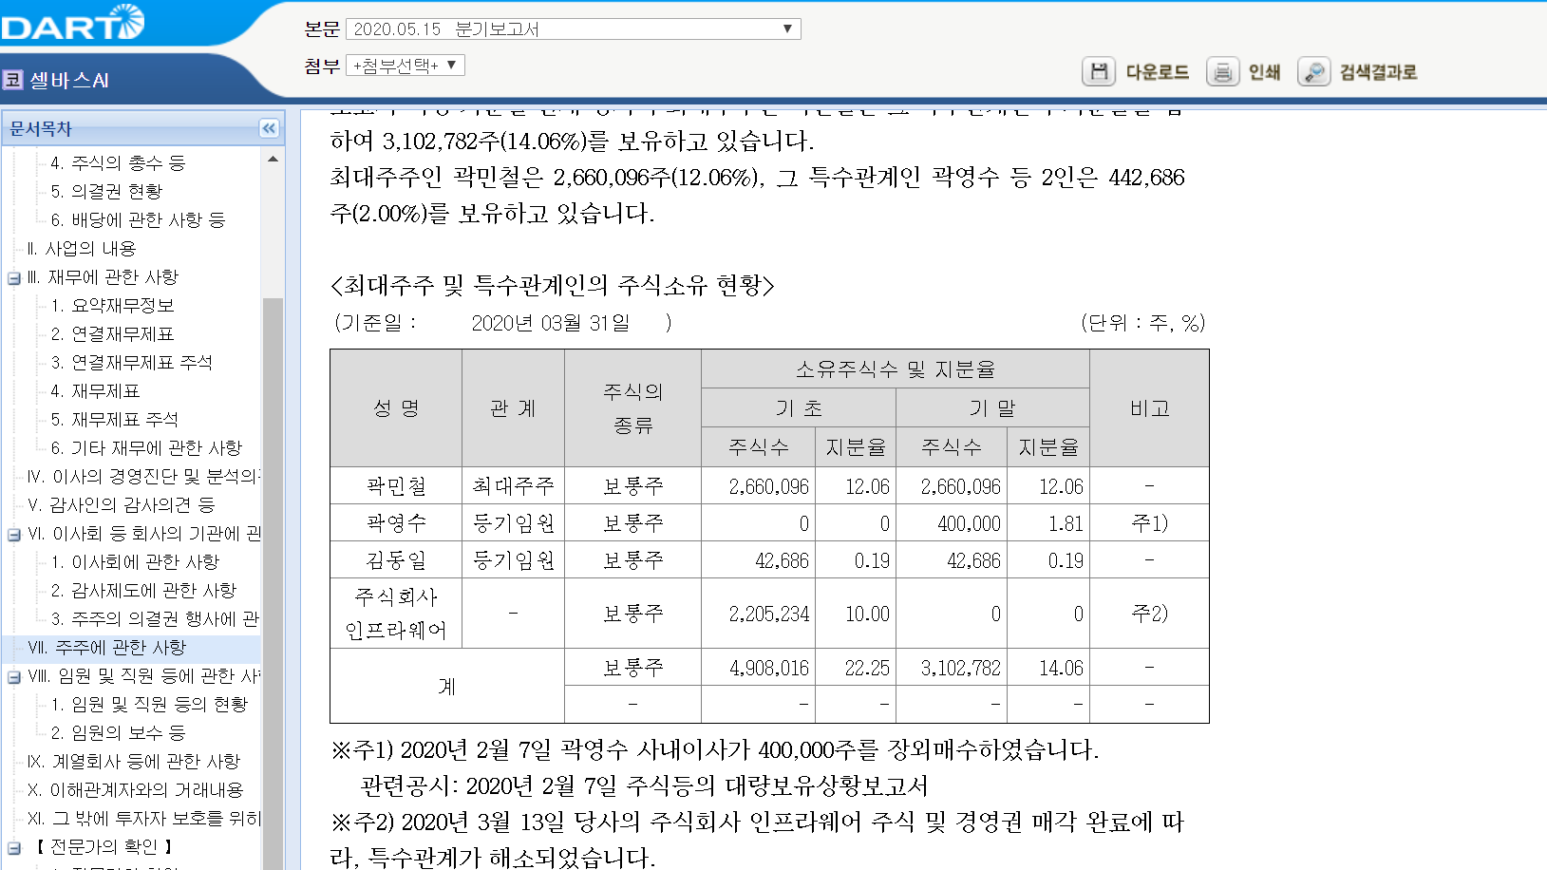Screen dimensions: 1547x870
Task: Open 2. 연결재무제표 section
Action: click(x=112, y=334)
